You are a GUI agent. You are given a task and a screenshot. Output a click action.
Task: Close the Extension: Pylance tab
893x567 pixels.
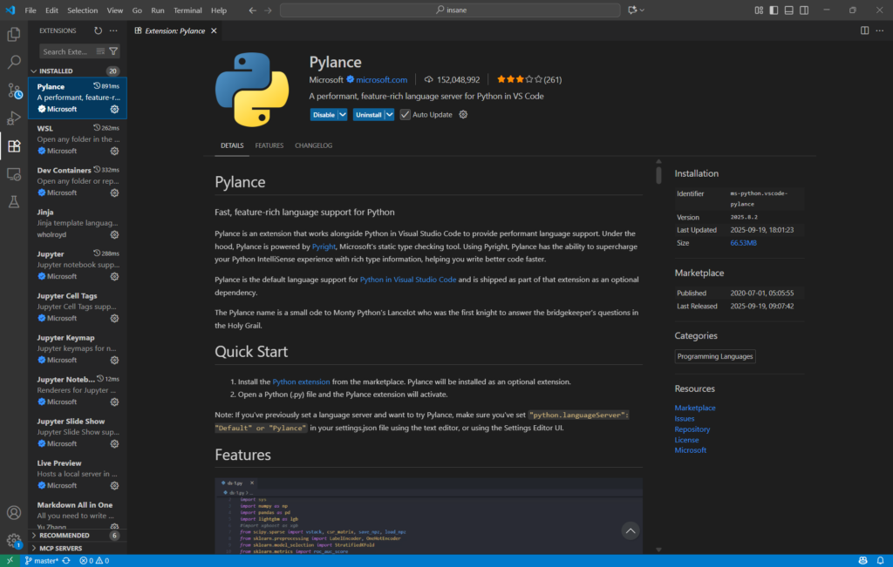click(215, 30)
